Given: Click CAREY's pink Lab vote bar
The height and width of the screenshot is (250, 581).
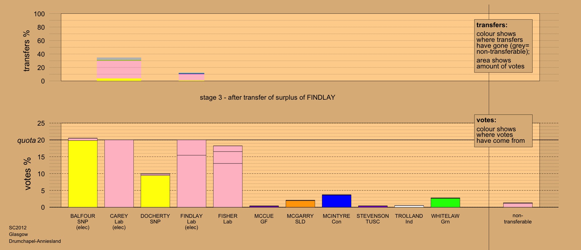Looking at the screenshot, I should click(119, 173).
